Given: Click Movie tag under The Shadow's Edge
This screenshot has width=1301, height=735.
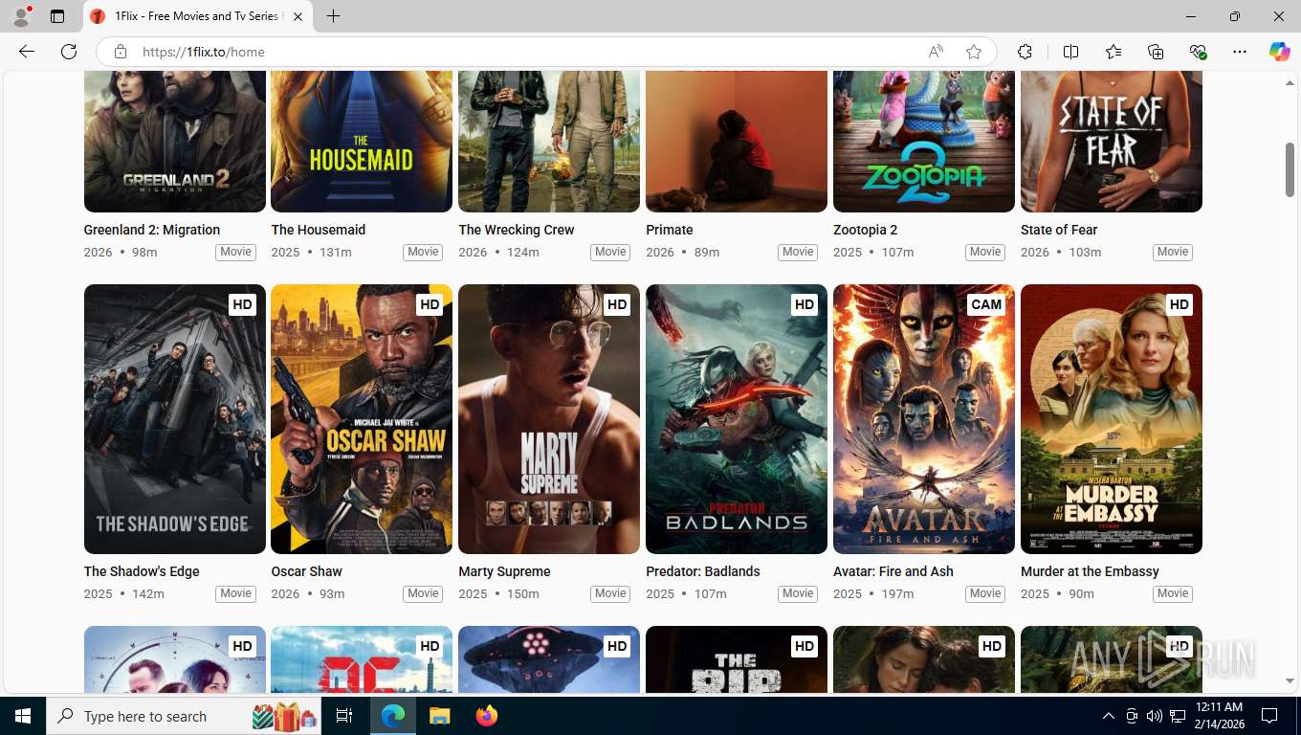Looking at the screenshot, I should 235,593.
